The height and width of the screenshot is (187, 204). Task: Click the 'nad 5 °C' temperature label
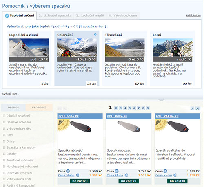(x=184, y=59)
